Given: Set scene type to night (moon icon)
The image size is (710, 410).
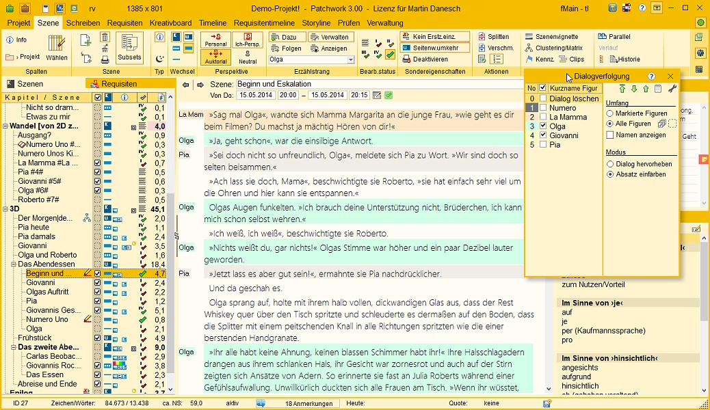Looking at the screenshot, I should coord(159,58).
